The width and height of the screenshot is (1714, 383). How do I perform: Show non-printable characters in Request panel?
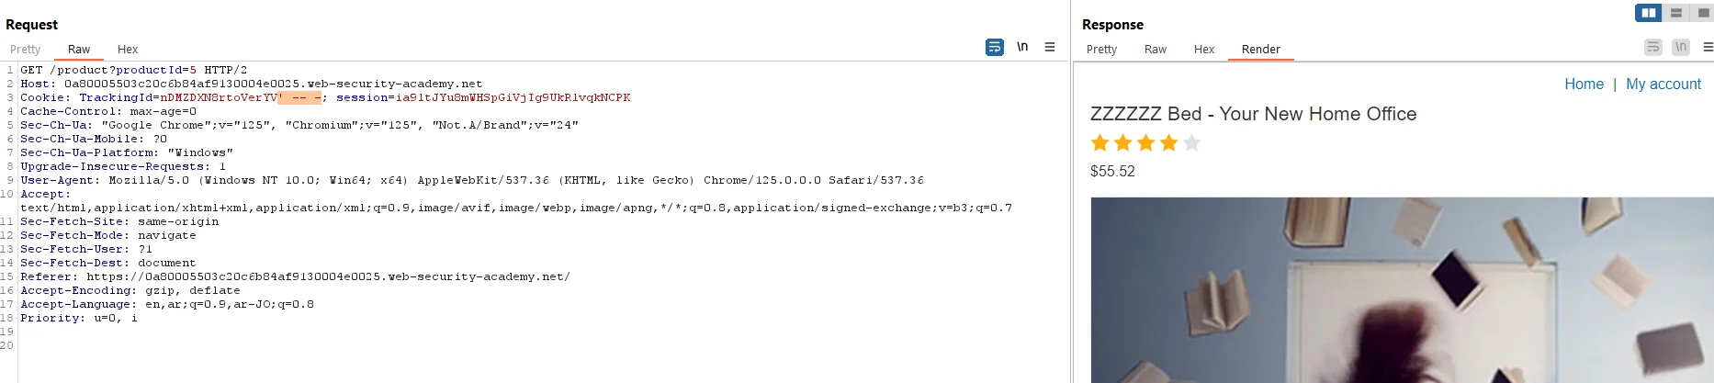(1022, 47)
